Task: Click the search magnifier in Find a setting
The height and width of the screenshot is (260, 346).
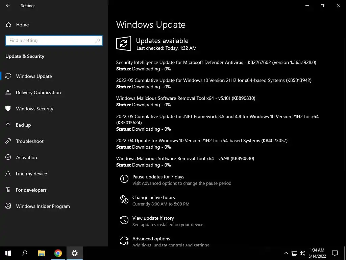Action: click(98, 41)
